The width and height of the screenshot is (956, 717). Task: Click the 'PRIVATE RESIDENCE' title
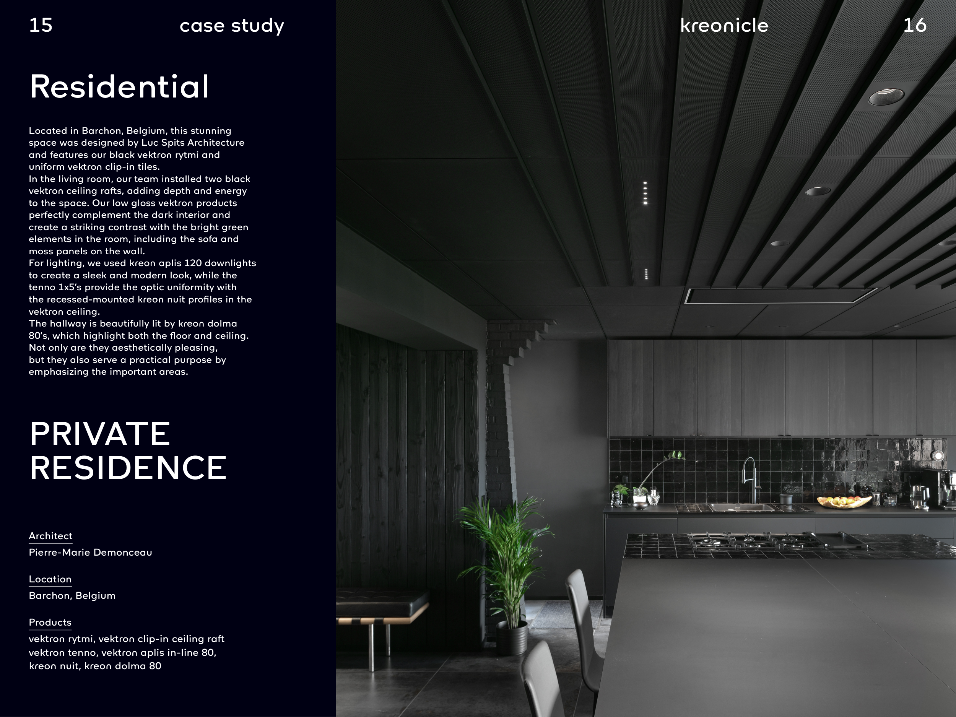(x=128, y=451)
